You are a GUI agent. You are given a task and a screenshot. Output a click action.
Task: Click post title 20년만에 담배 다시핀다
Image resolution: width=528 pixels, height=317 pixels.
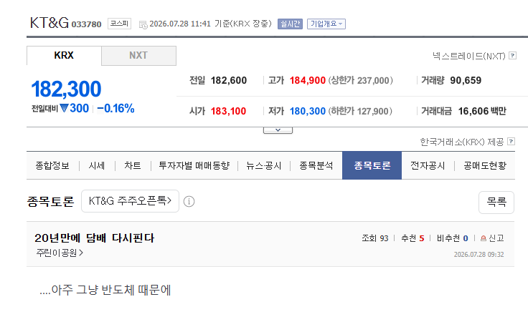tap(94, 238)
